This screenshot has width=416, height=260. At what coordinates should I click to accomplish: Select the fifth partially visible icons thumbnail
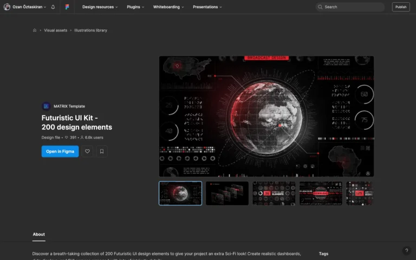tap(360, 193)
